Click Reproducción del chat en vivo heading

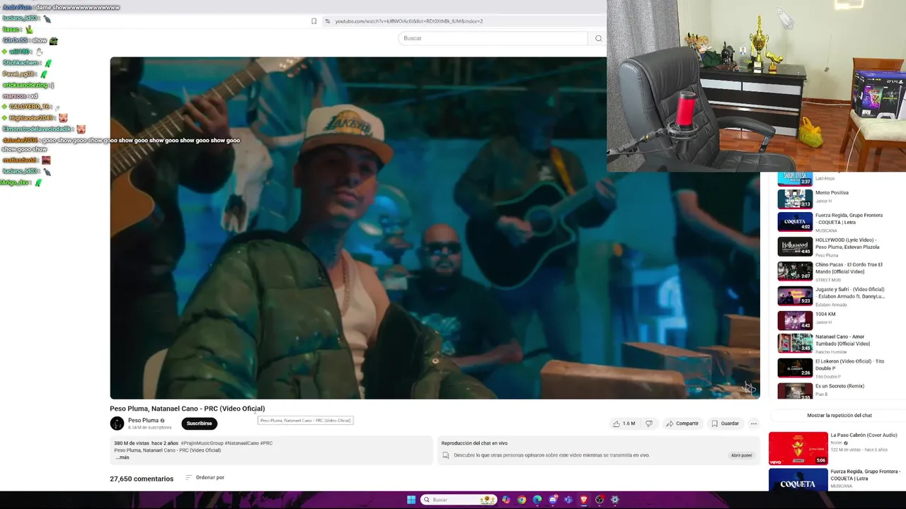pyautogui.click(x=474, y=443)
